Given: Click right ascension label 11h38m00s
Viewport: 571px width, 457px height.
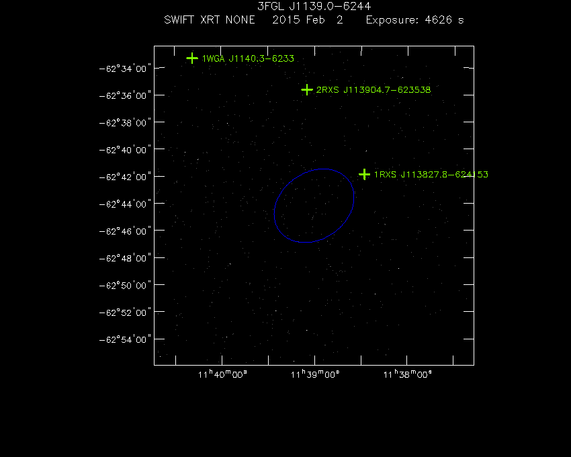Looking at the screenshot, I should pos(408,374).
